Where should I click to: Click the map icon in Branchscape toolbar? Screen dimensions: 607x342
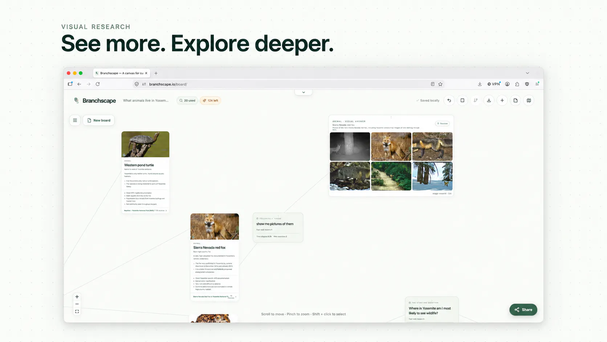click(529, 100)
